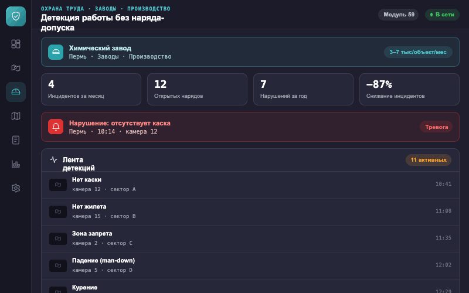Click камера 2 · сектор C text
Viewport: 469px width, 293px height.
[102, 243]
